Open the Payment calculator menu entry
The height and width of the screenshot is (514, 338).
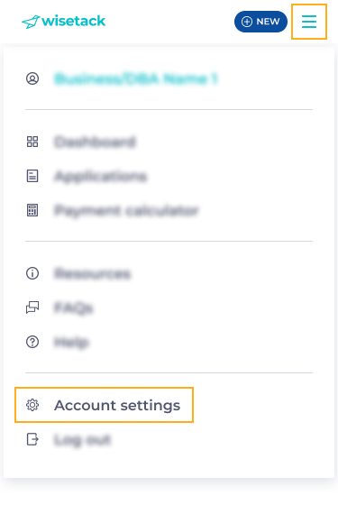click(x=126, y=210)
